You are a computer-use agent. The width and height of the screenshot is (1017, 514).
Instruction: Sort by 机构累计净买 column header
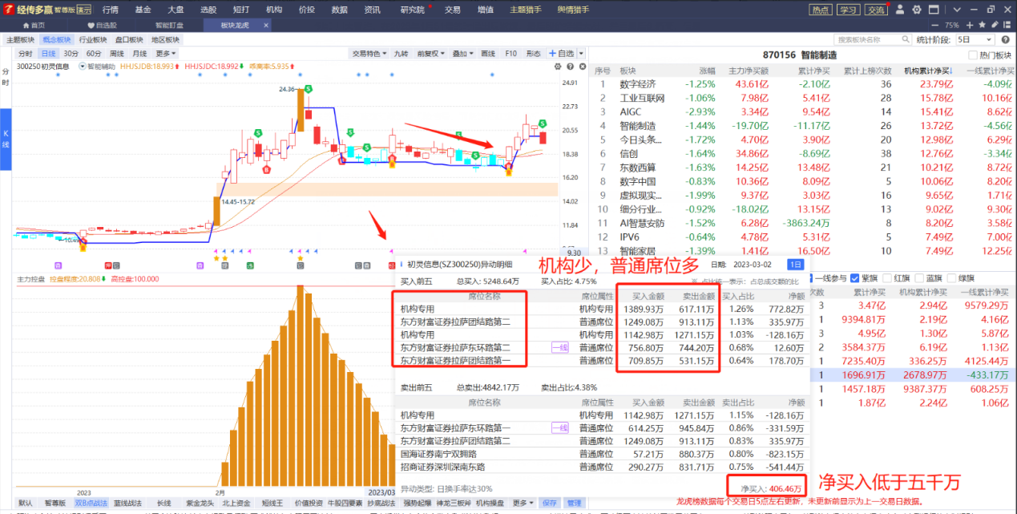click(x=926, y=71)
